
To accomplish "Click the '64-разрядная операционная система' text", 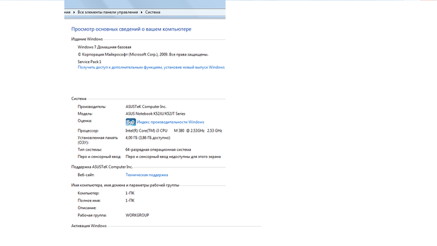I will 158,150.
